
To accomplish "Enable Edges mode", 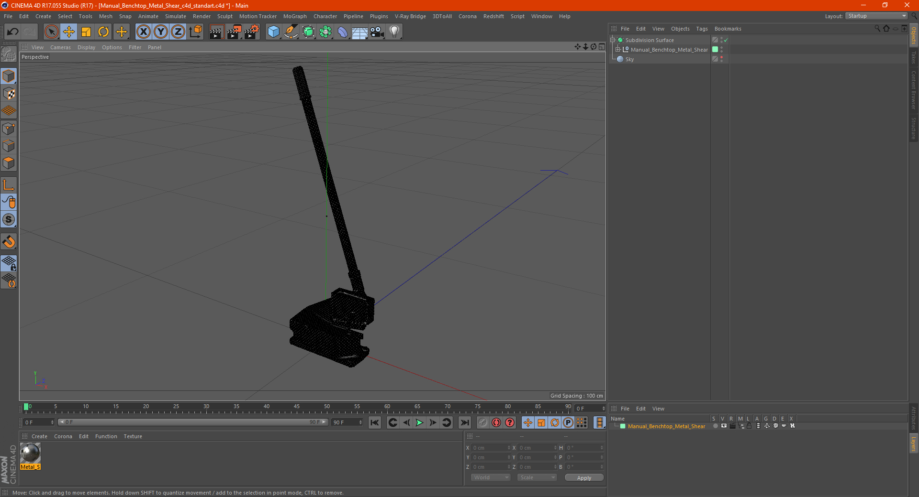I will pyautogui.click(x=9, y=146).
